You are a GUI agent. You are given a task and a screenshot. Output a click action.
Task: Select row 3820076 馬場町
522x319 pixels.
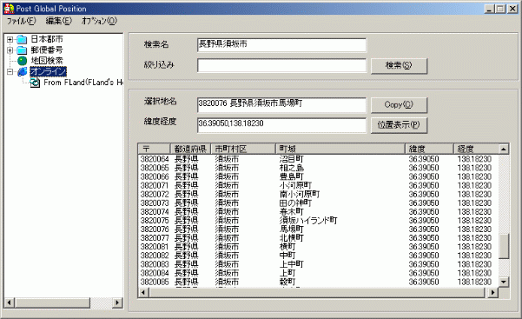coord(318,229)
